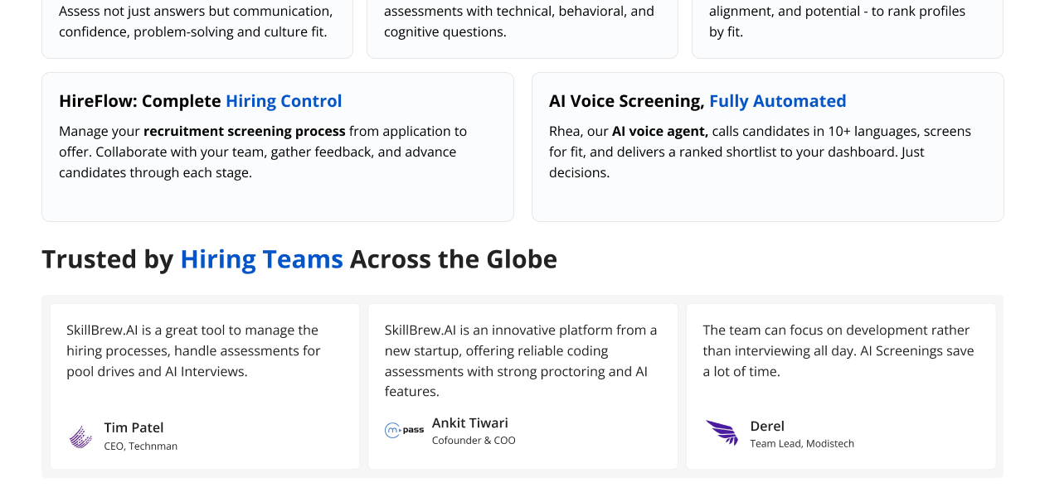Open the HireFlow: Complete Hiring Control card

click(278, 147)
